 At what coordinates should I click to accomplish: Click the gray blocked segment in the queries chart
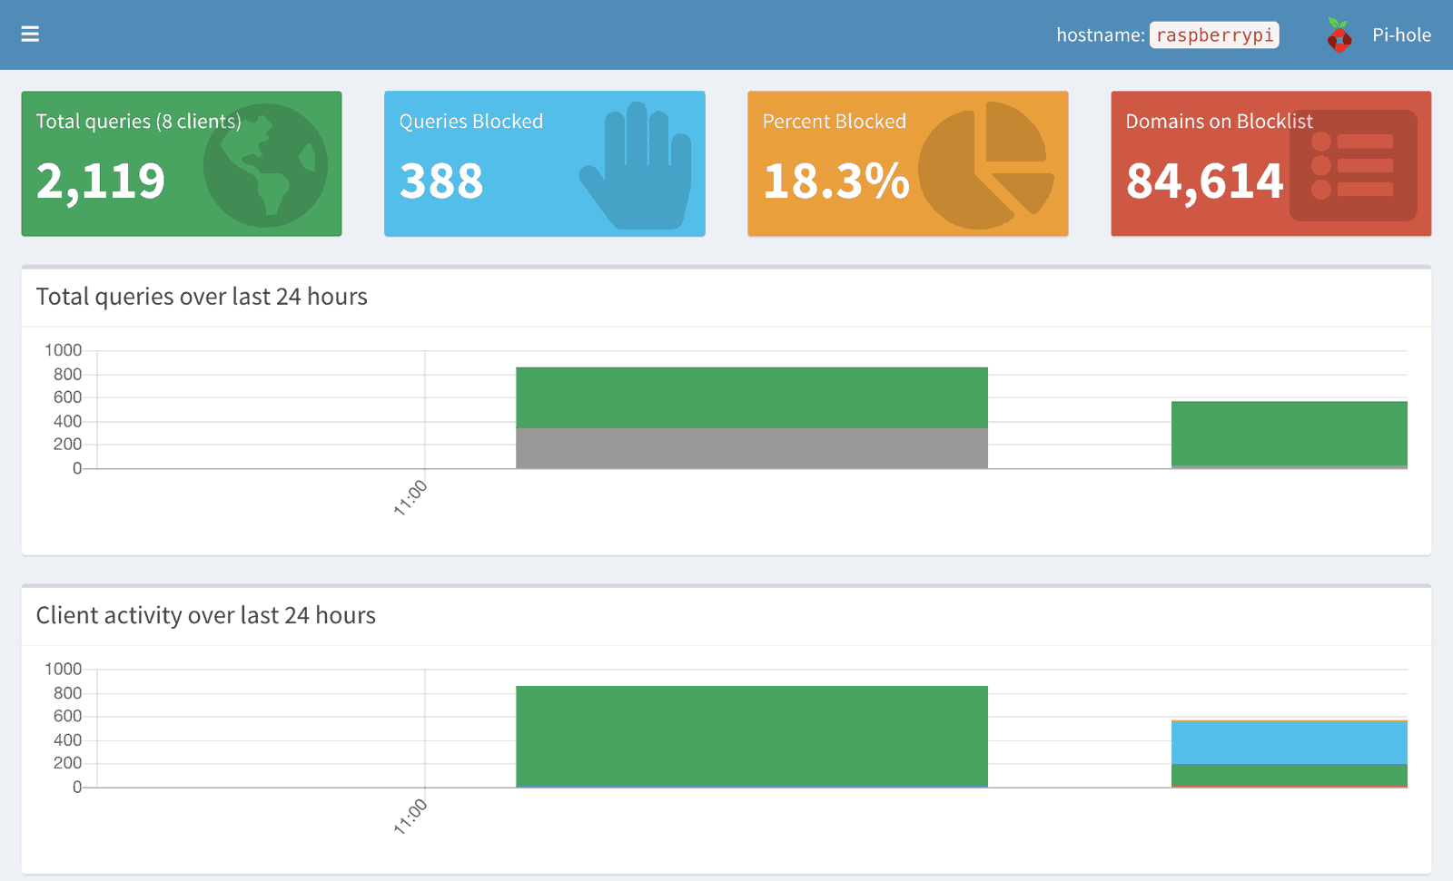point(751,446)
